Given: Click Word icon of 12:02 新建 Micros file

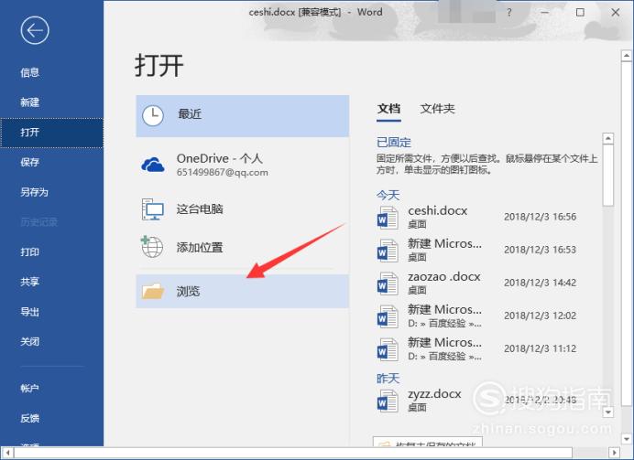Looking at the screenshot, I should 388,316.
